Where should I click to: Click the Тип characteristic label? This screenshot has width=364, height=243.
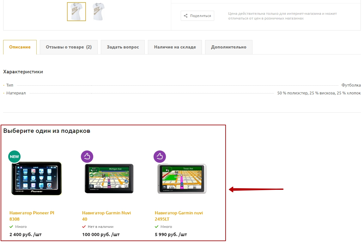pos(10,85)
